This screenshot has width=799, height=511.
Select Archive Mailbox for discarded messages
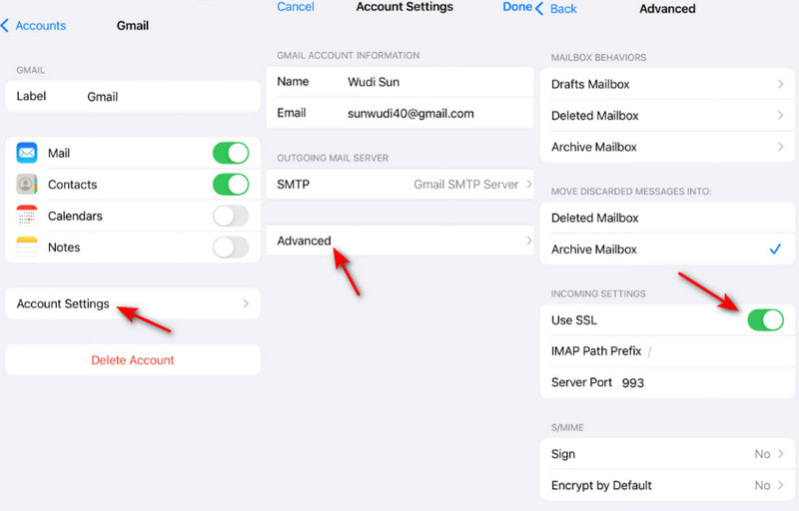tap(667, 250)
